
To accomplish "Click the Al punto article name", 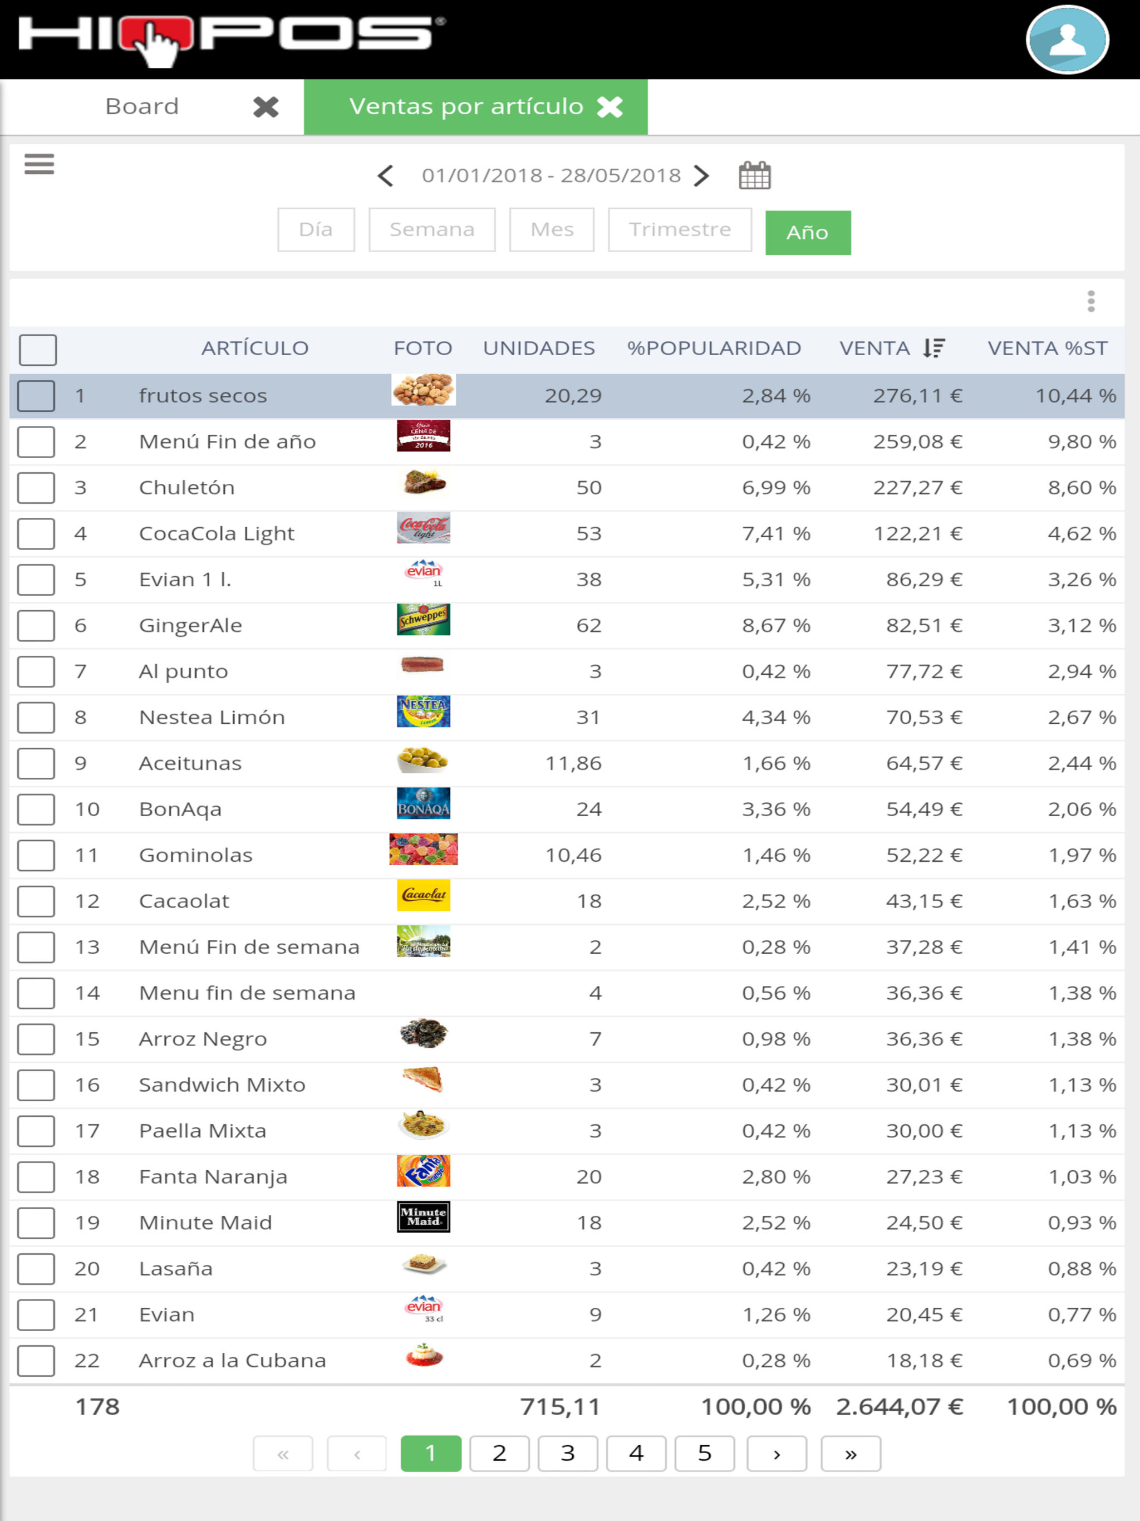I will point(184,672).
